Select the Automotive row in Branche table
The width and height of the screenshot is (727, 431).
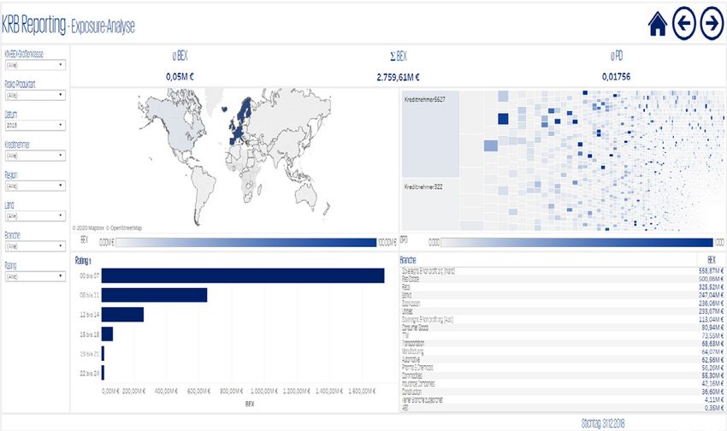coord(563,360)
